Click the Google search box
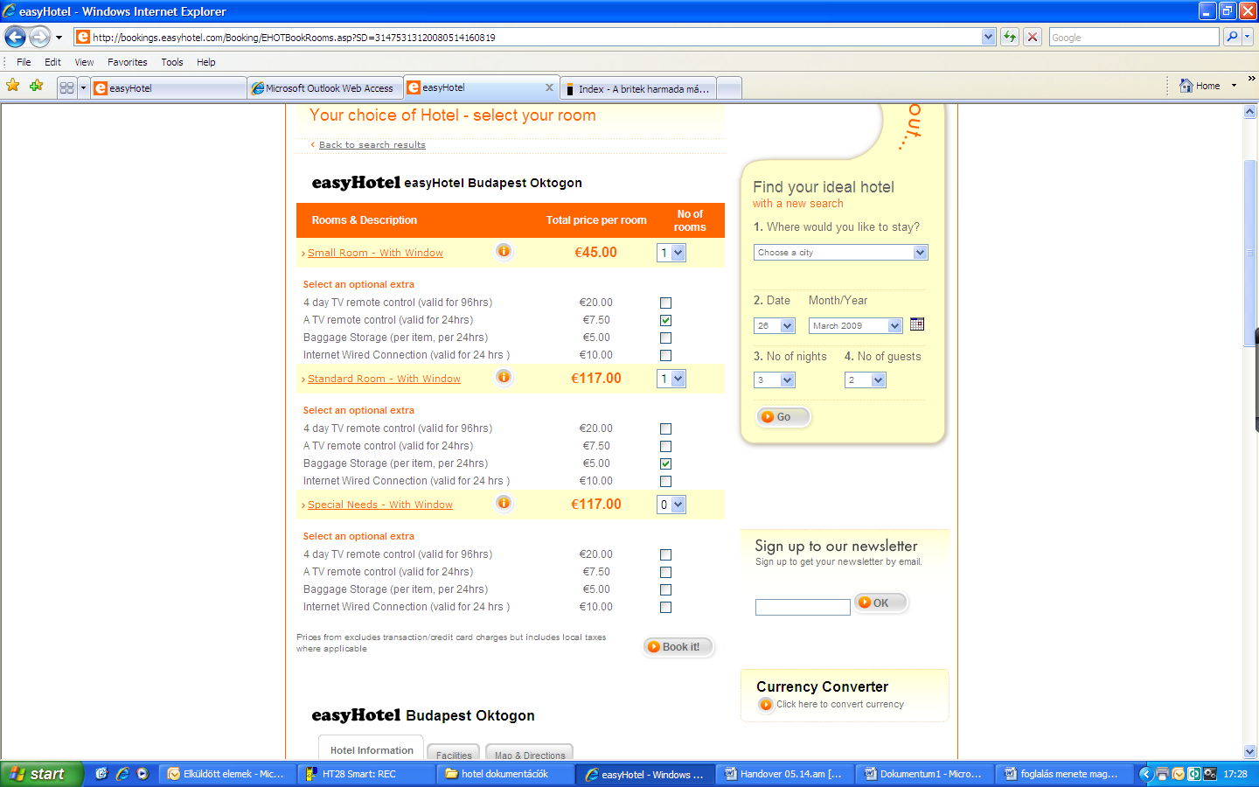The height and width of the screenshot is (787, 1259). click(x=1134, y=37)
